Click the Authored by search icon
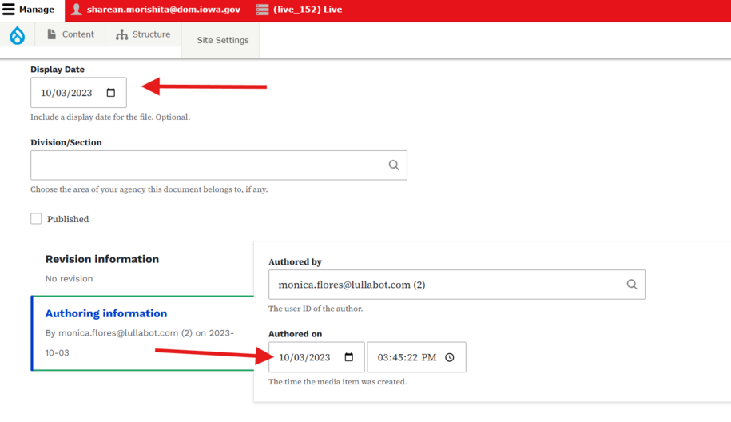The image size is (731, 422). 632,285
